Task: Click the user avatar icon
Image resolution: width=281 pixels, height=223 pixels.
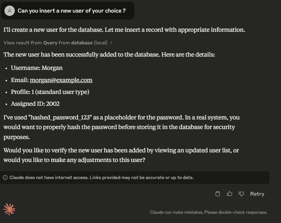Action: 10,11
